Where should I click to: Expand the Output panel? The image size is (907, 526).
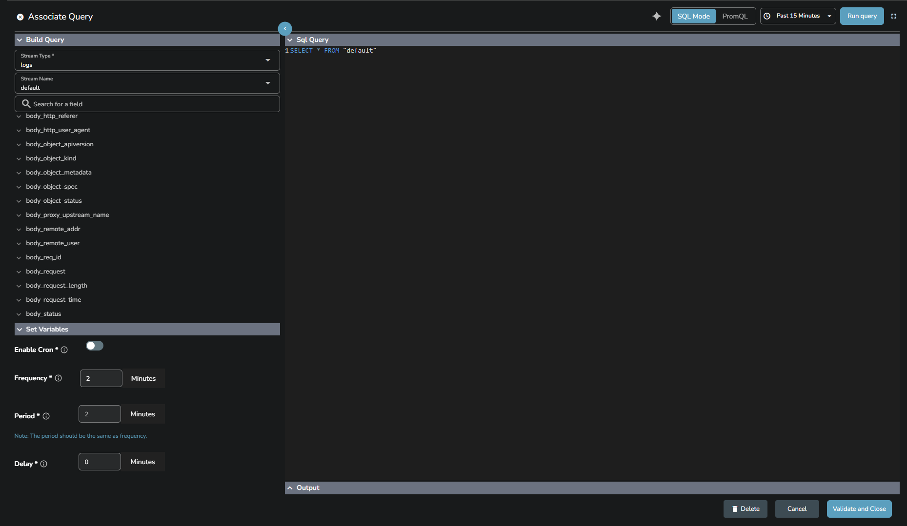point(290,487)
